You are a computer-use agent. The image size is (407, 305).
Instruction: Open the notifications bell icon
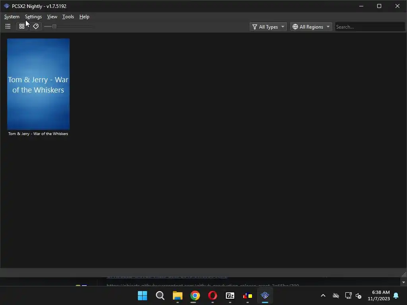point(396,295)
